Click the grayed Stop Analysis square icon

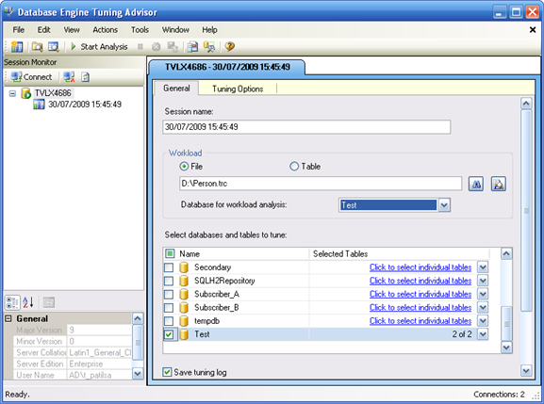click(140, 46)
